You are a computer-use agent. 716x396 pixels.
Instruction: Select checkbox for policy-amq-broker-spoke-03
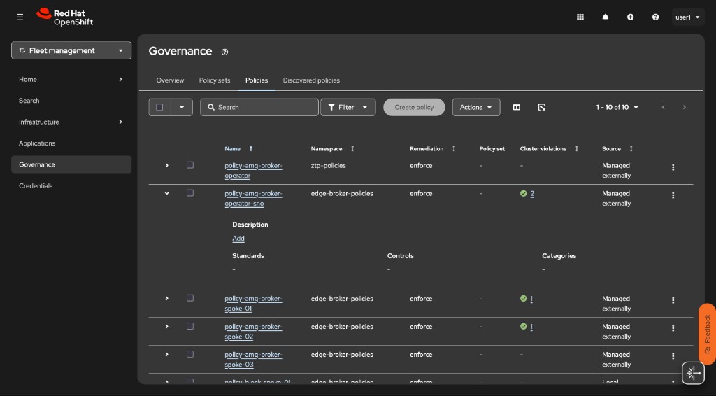pos(190,354)
